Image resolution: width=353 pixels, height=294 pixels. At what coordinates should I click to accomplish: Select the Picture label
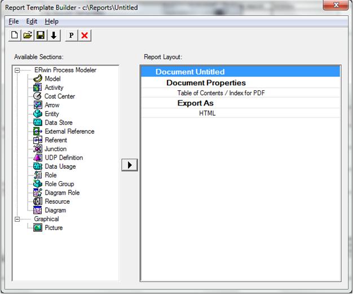[x=54, y=228]
